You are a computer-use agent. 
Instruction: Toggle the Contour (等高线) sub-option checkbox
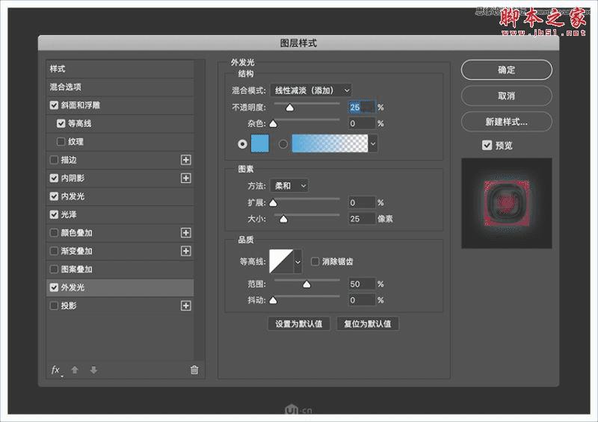coord(61,123)
